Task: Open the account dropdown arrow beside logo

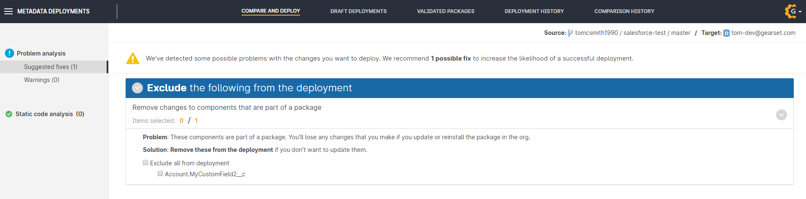Action: [800, 12]
